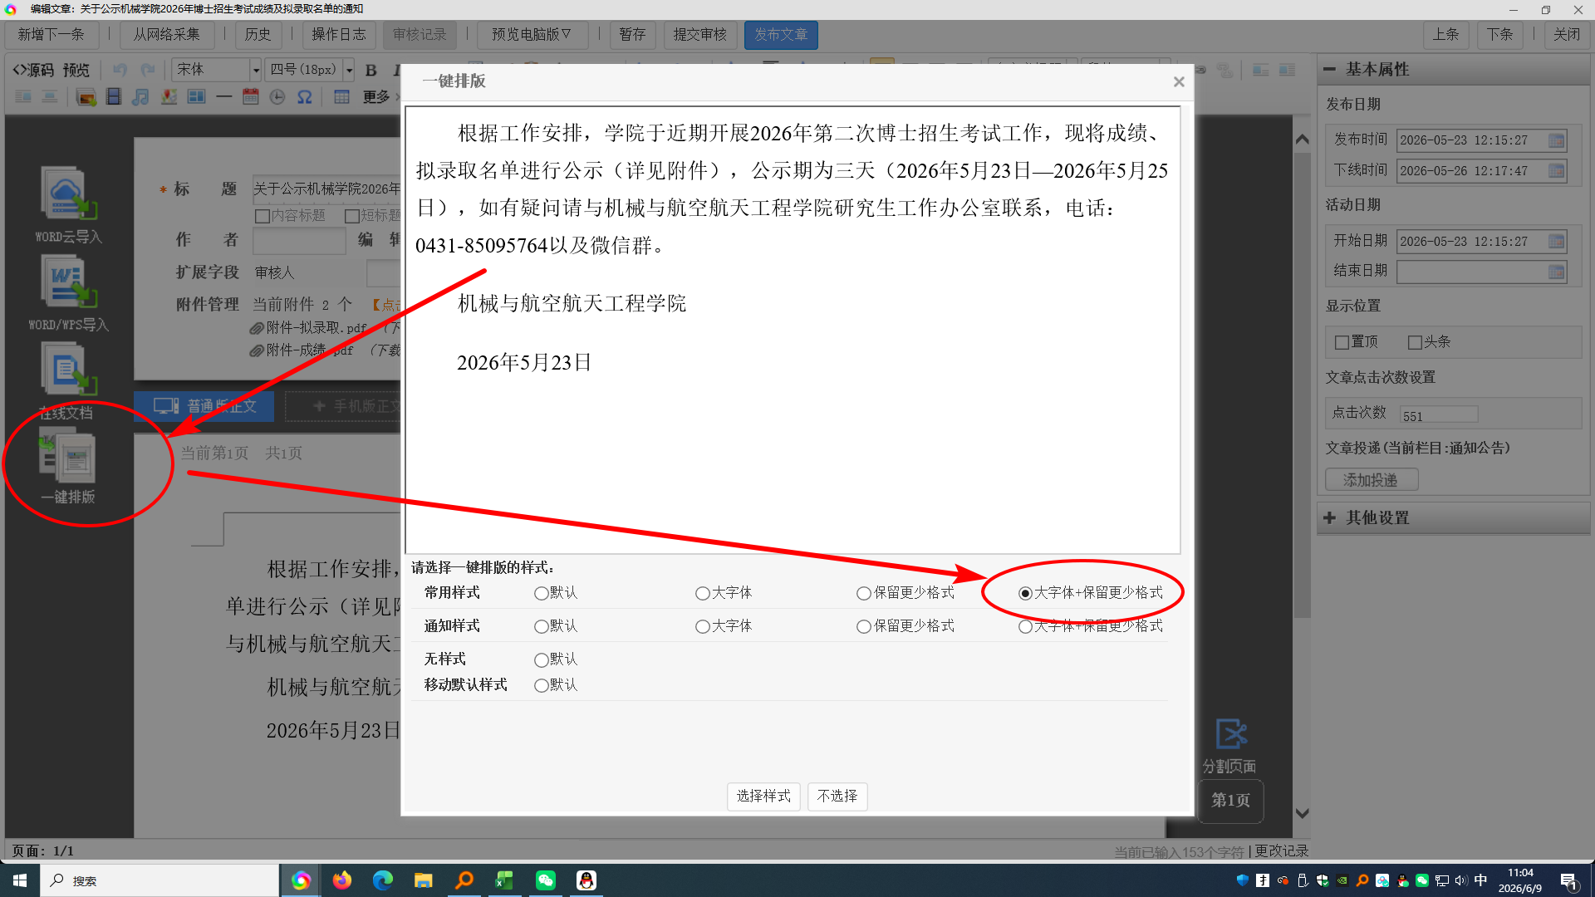1595x897 pixels.
Task: Insert a video with the film-strip icon
Action: point(114,97)
